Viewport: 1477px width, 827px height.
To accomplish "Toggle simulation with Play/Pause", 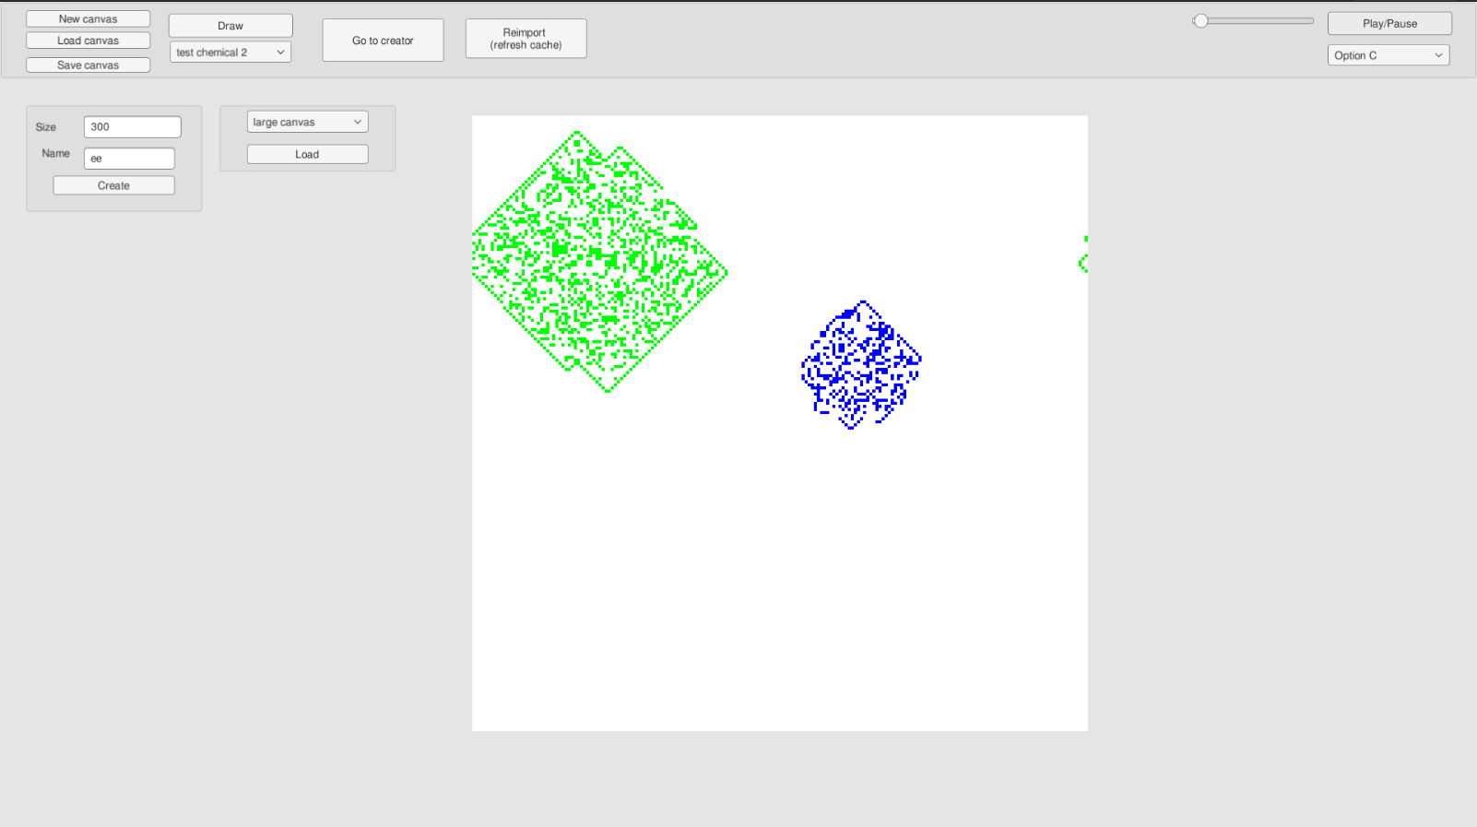I will pos(1389,23).
